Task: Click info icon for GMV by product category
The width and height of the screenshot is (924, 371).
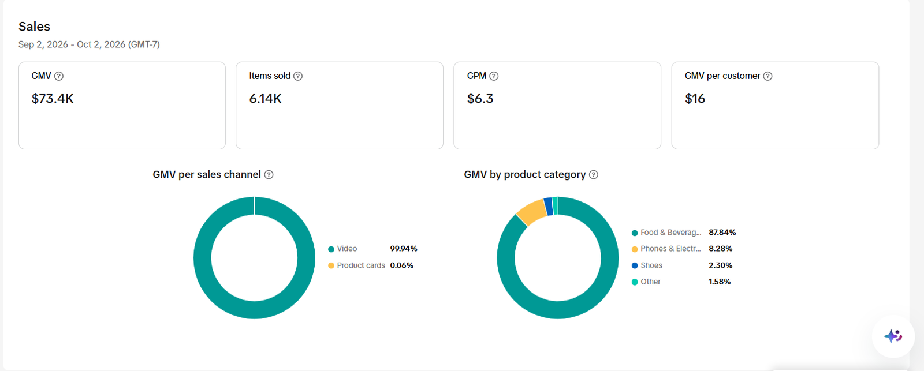Action: tap(594, 175)
